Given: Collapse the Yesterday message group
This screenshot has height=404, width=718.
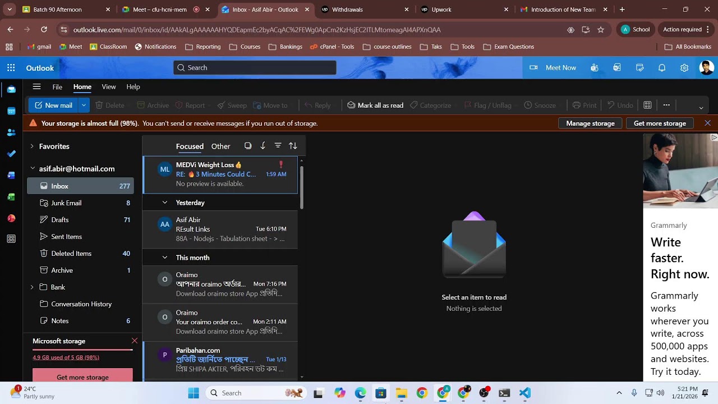Looking at the screenshot, I should click(165, 203).
